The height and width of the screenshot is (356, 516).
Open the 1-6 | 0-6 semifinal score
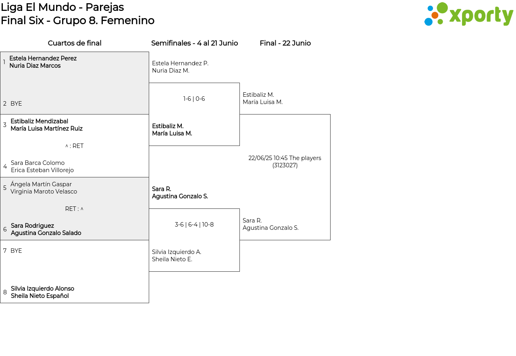[x=194, y=99]
